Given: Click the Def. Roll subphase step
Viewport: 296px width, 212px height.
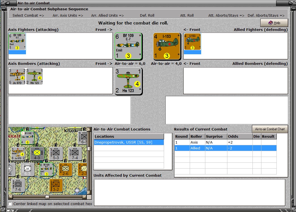Looking at the screenshot, I should coord(147,15).
